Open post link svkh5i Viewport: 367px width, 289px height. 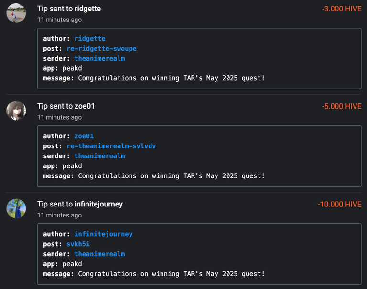78,244
